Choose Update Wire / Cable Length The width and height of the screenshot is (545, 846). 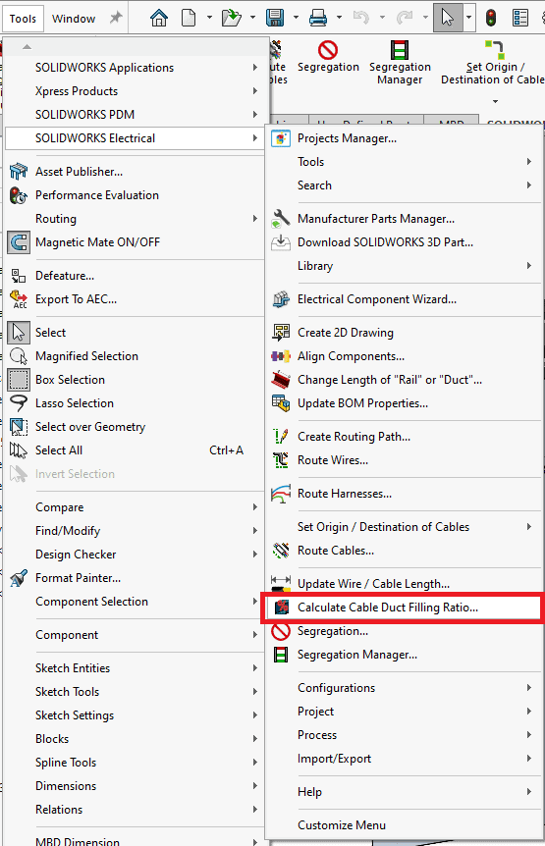point(405,584)
